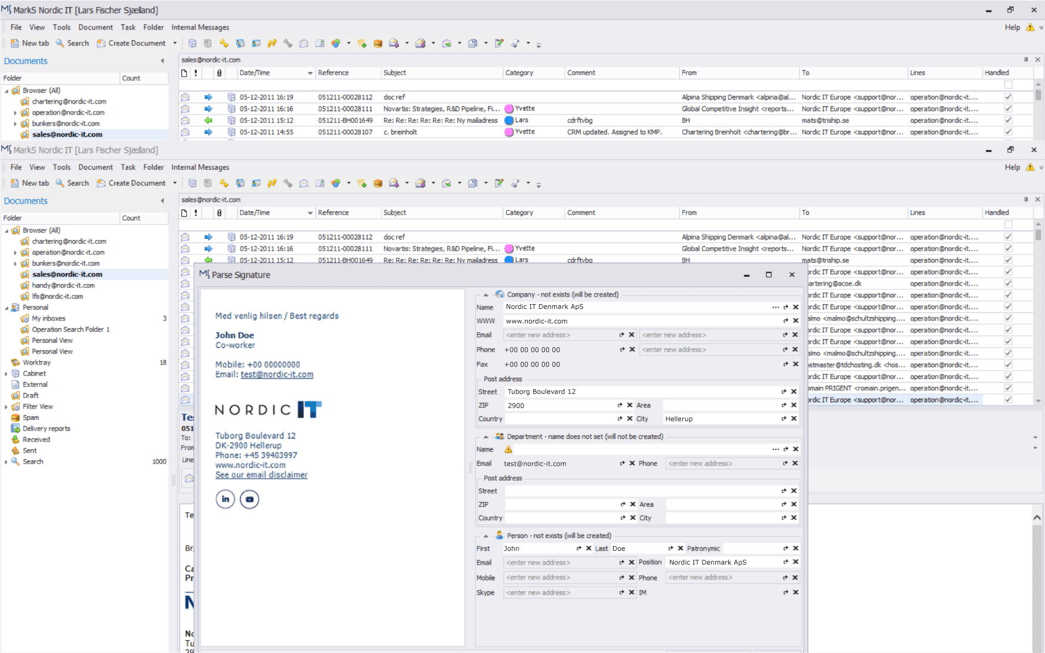Toggle Handled checkbox for Alpina Shipping row, front window
The width and height of the screenshot is (1045, 653).
(1008, 237)
